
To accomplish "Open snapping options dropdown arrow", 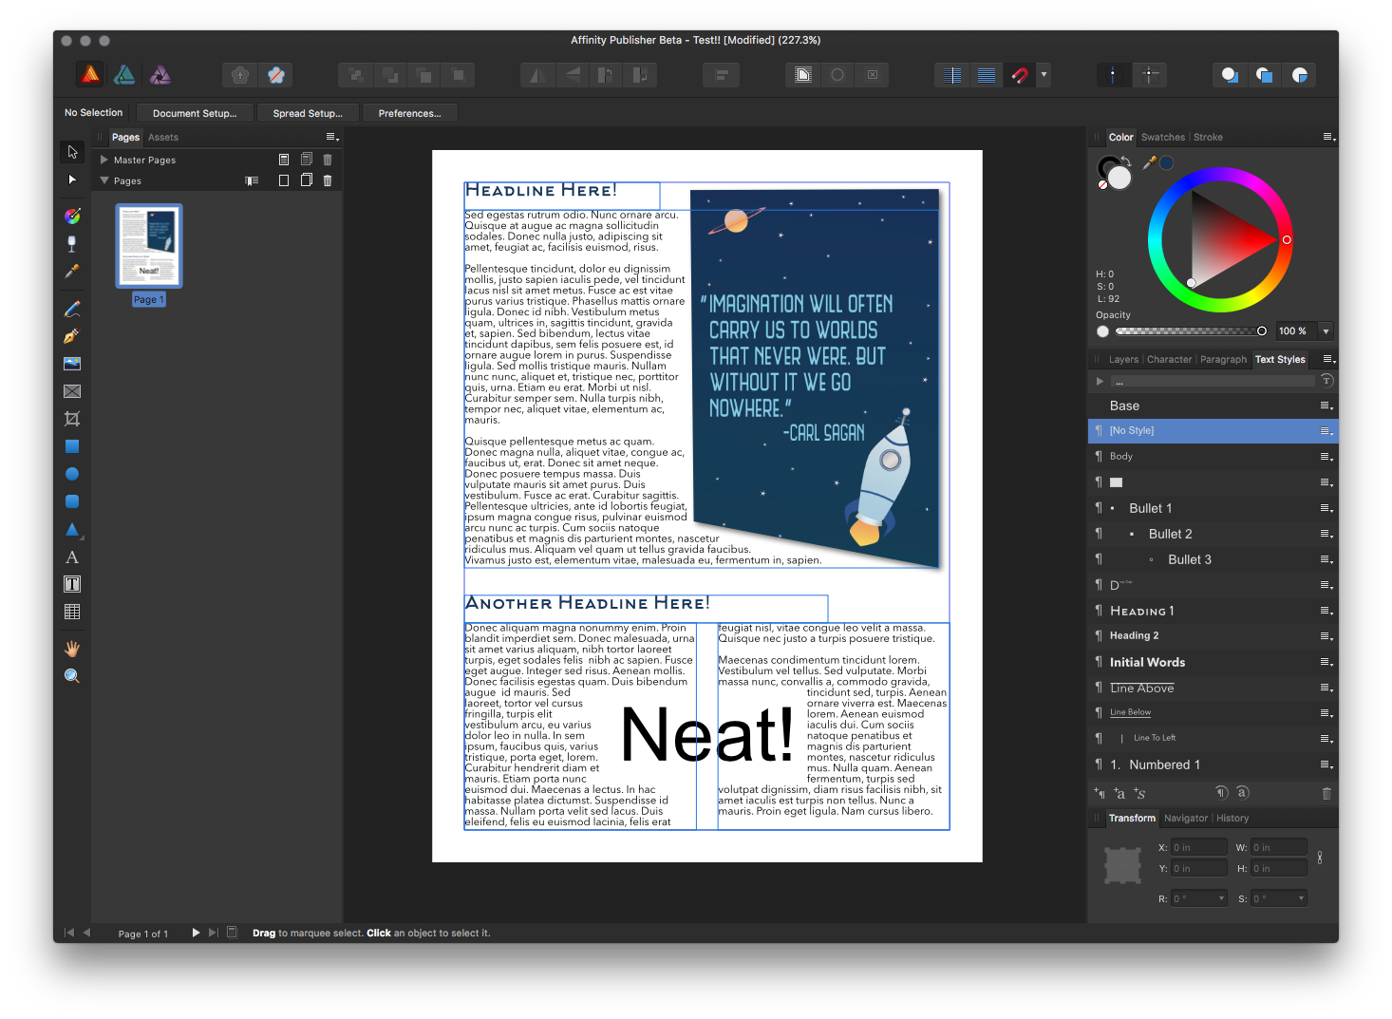I will pos(1044,75).
